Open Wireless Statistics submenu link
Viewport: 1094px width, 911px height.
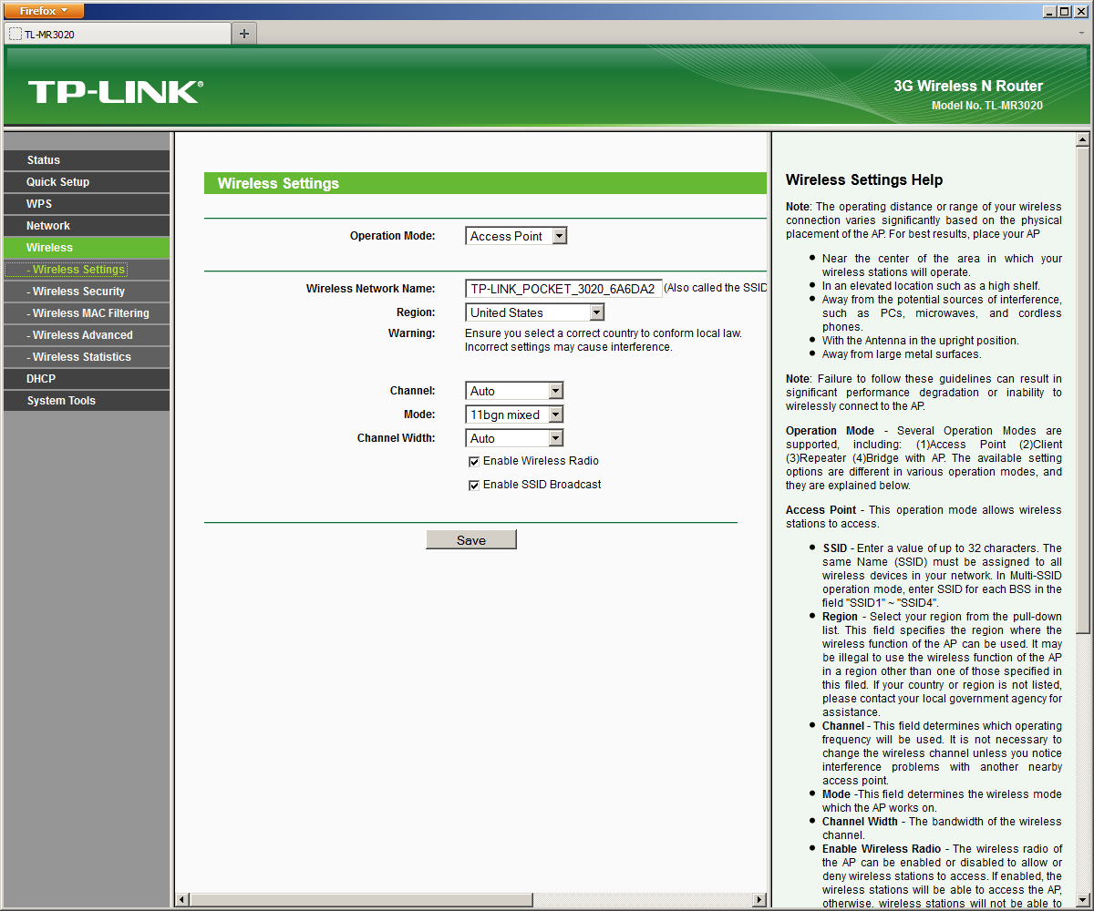pos(86,357)
